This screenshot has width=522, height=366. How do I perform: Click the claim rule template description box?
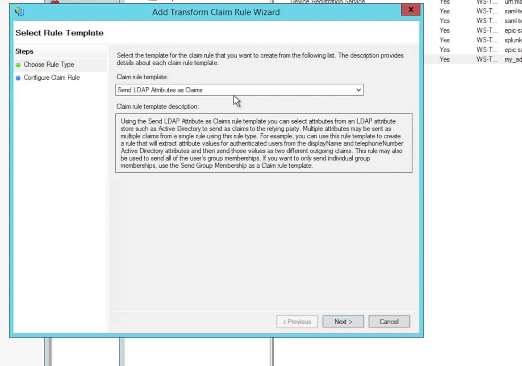coord(263,143)
